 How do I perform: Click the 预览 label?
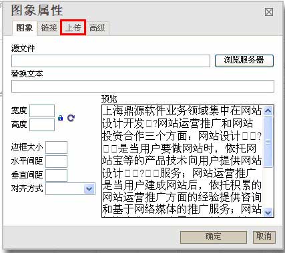coord(109,99)
